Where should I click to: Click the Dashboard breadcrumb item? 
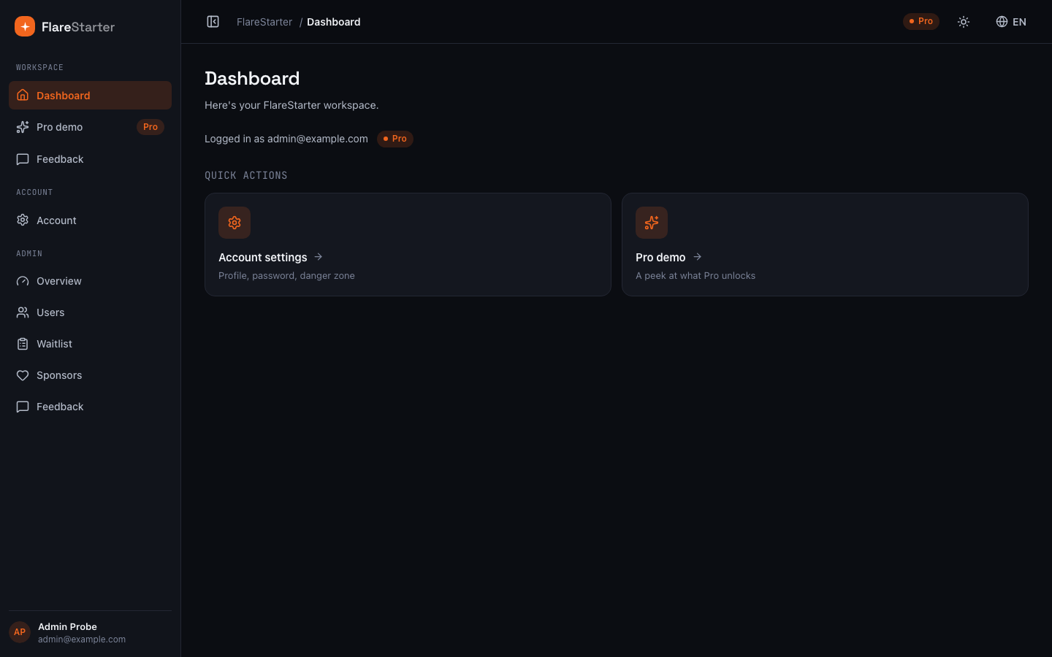point(333,22)
